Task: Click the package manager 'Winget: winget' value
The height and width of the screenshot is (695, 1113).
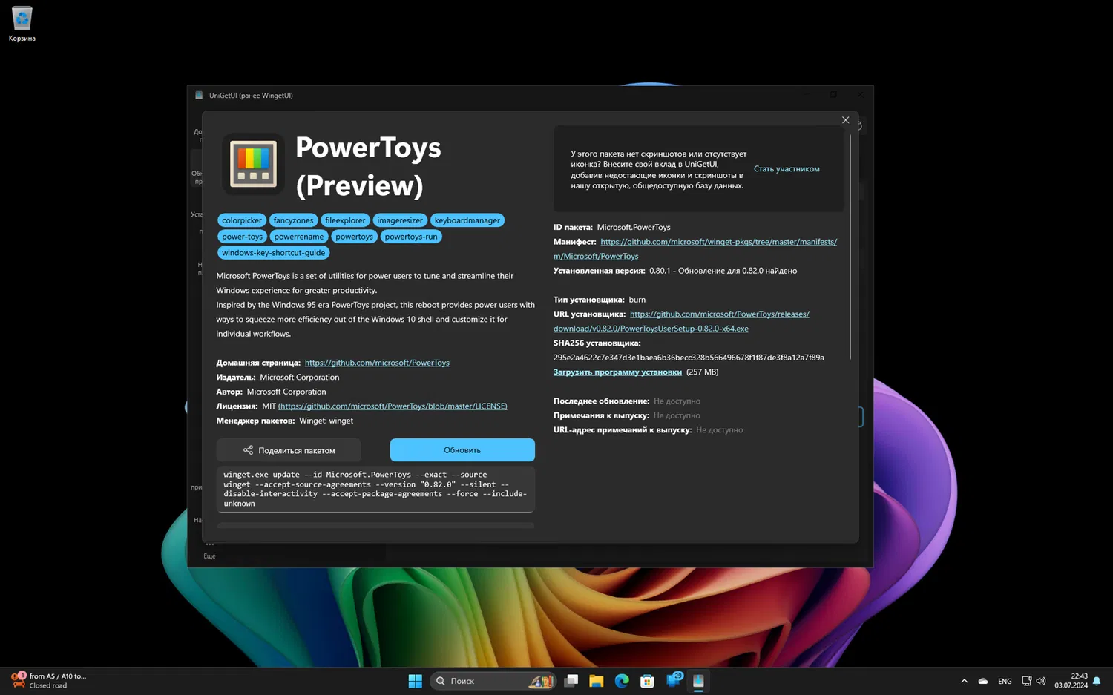Action: pyautogui.click(x=326, y=421)
